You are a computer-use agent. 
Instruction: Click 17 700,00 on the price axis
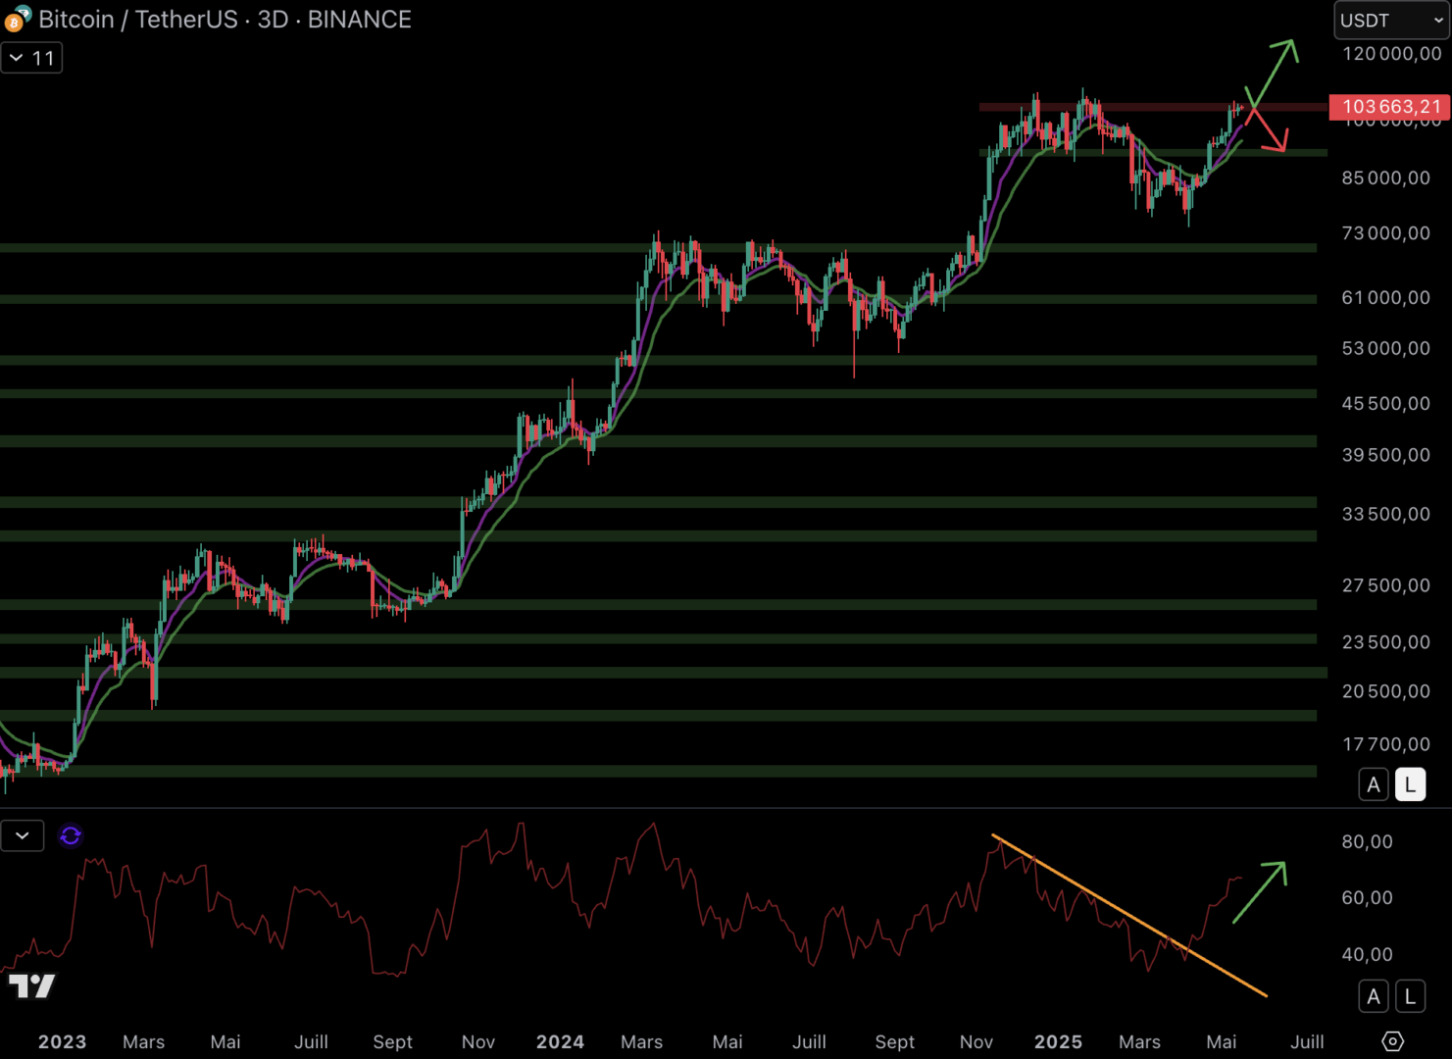pos(1385,744)
